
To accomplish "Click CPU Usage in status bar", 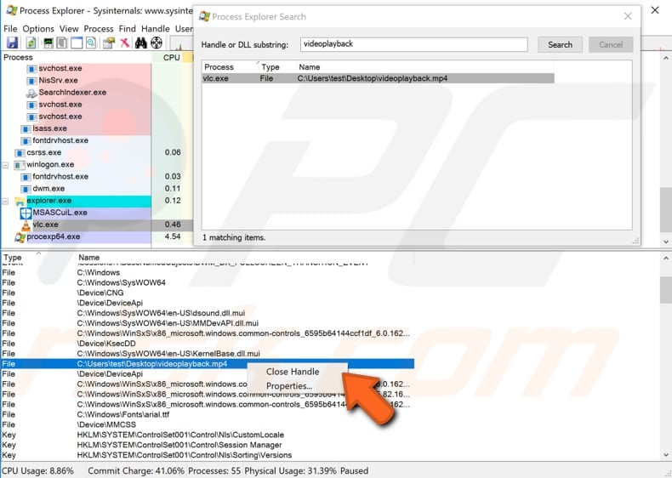I will click(37, 470).
